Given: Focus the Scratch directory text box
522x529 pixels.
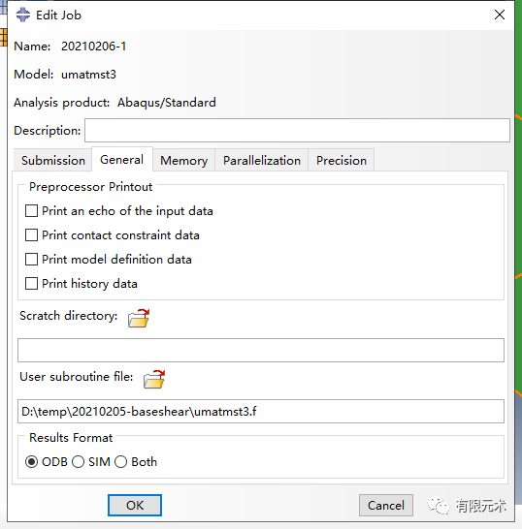Looking at the screenshot, I should [261, 350].
